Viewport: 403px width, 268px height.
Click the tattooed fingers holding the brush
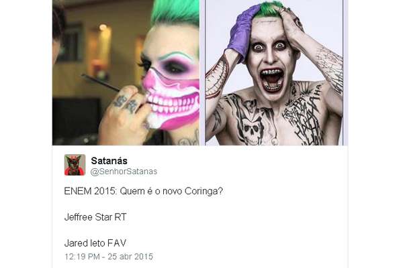click(126, 102)
